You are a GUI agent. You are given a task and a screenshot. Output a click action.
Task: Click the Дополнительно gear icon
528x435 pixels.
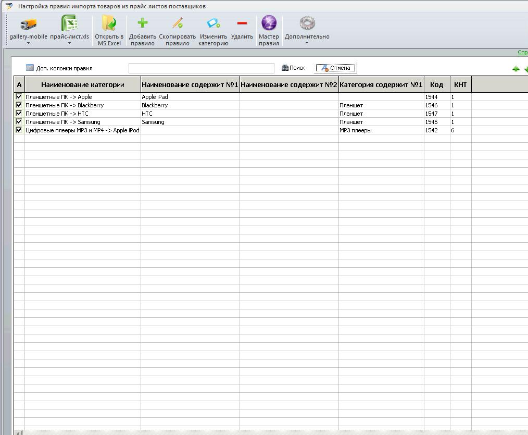point(307,23)
